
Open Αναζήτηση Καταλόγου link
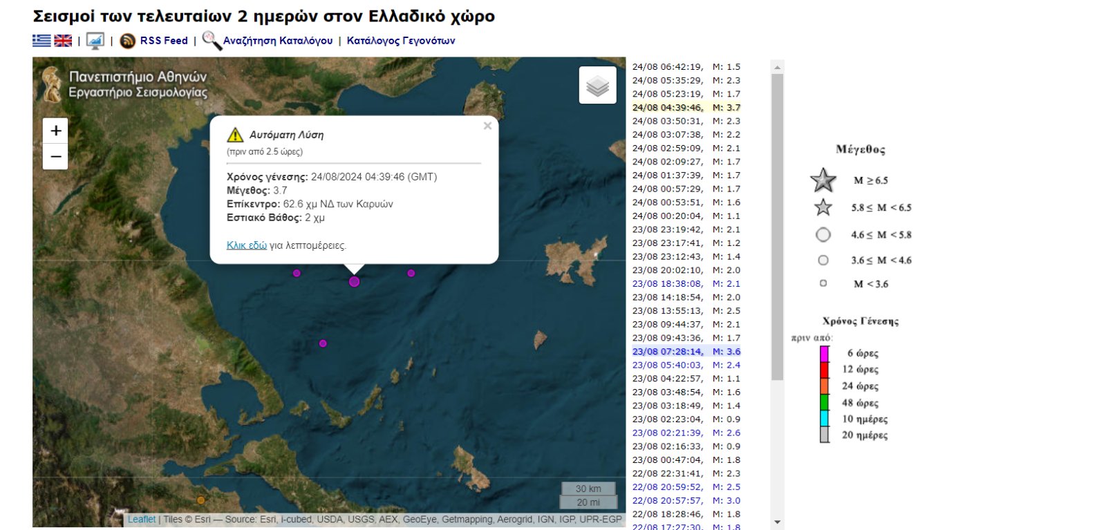278,41
